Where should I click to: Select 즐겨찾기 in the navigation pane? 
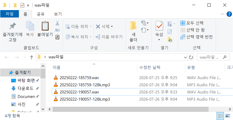[20, 72]
